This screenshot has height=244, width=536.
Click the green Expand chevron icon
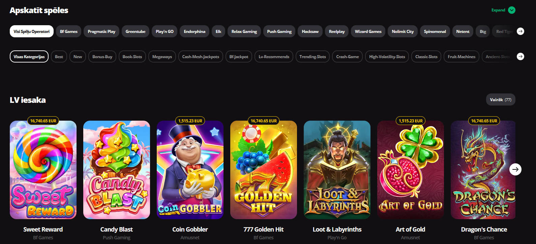pyautogui.click(x=512, y=10)
